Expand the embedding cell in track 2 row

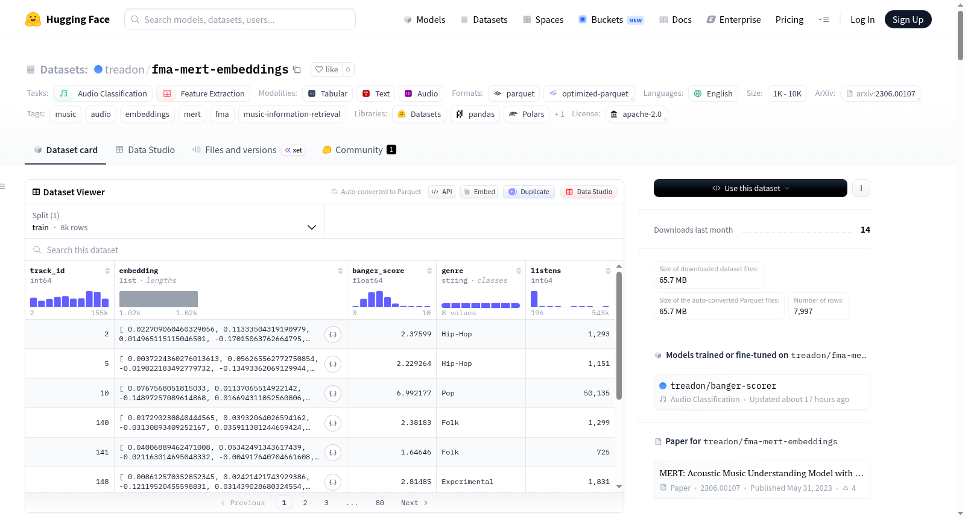333,335
